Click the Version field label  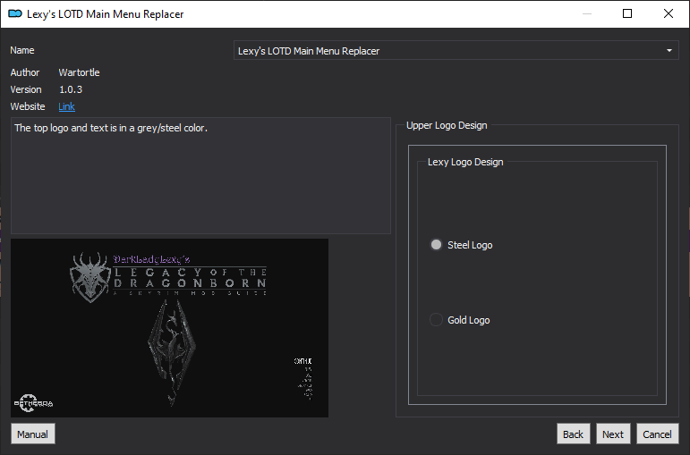click(x=26, y=89)
